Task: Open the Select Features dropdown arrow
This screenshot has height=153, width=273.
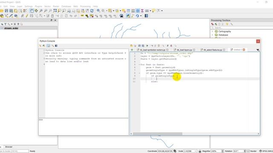Action: point(113,11)
